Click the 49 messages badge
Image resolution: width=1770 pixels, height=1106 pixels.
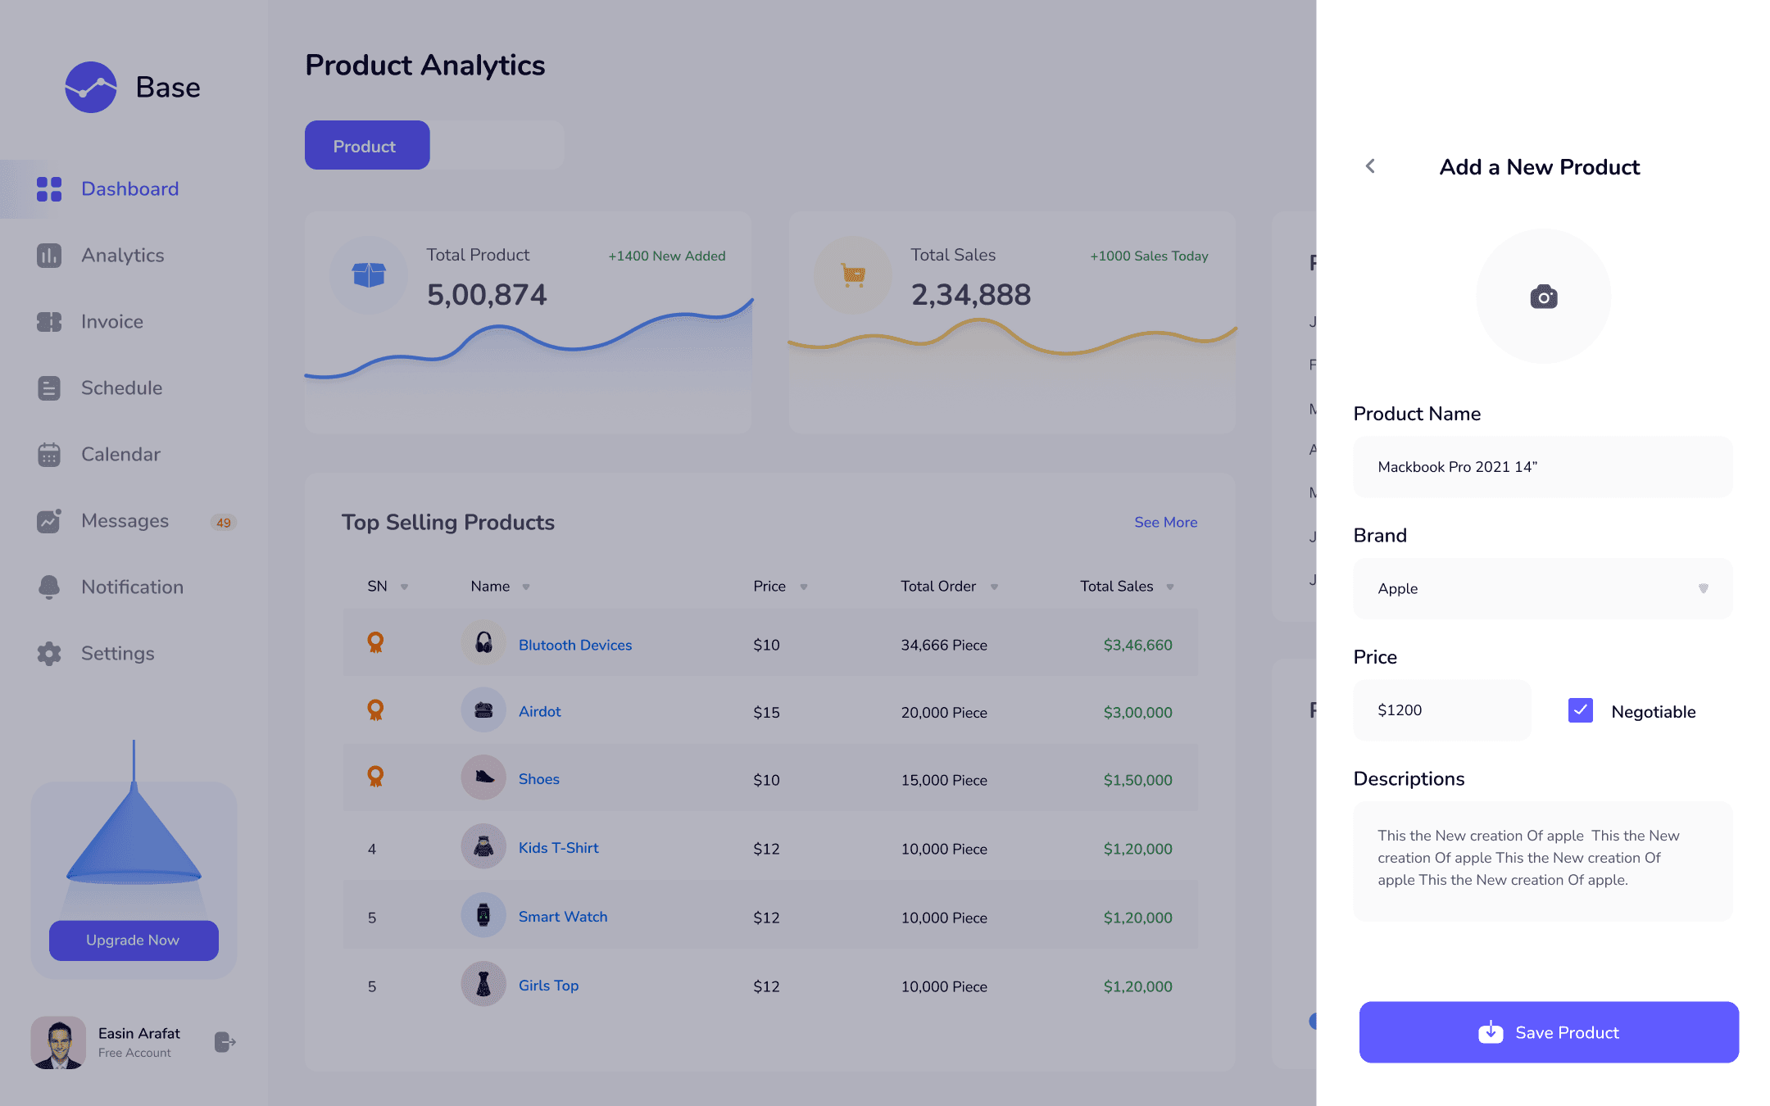pyautogui.click(x=224, y=523)
